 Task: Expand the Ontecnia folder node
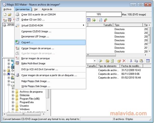(13, 95)
